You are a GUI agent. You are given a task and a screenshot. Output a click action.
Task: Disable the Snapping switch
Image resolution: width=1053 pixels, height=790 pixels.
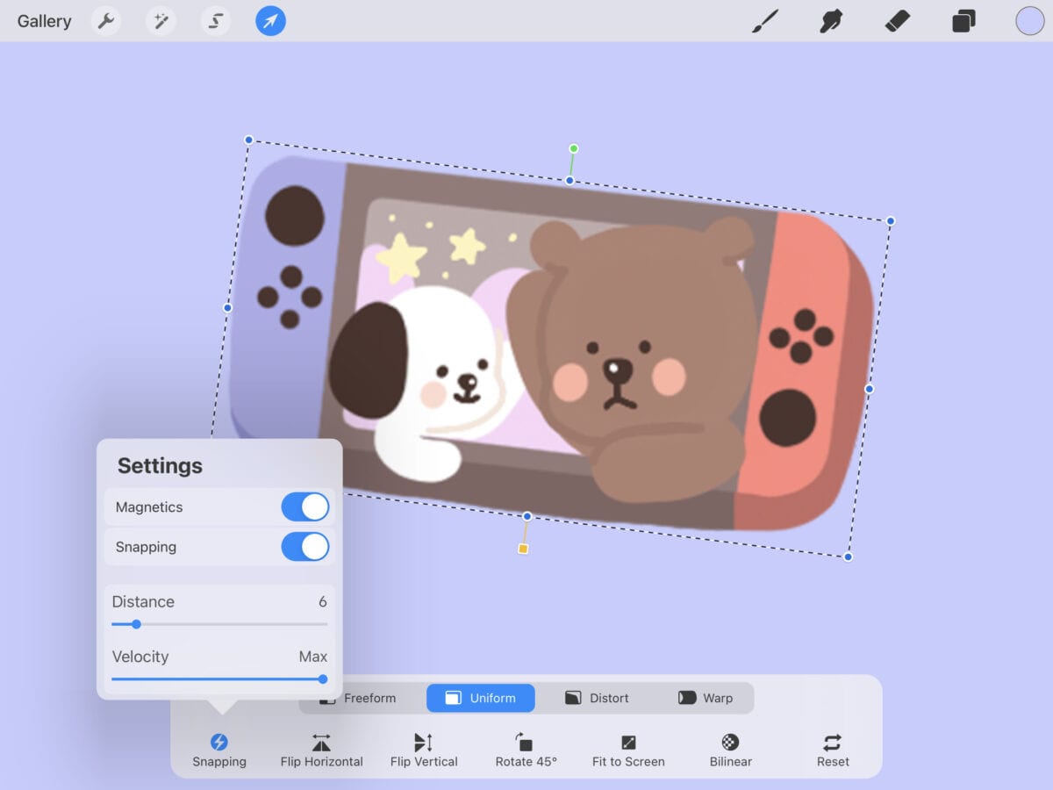[304, 547]
